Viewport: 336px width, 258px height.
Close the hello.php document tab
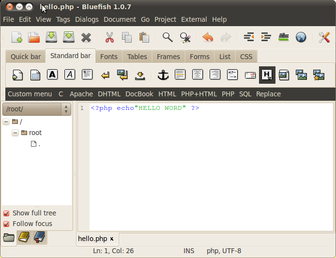[x=112, y=239]
